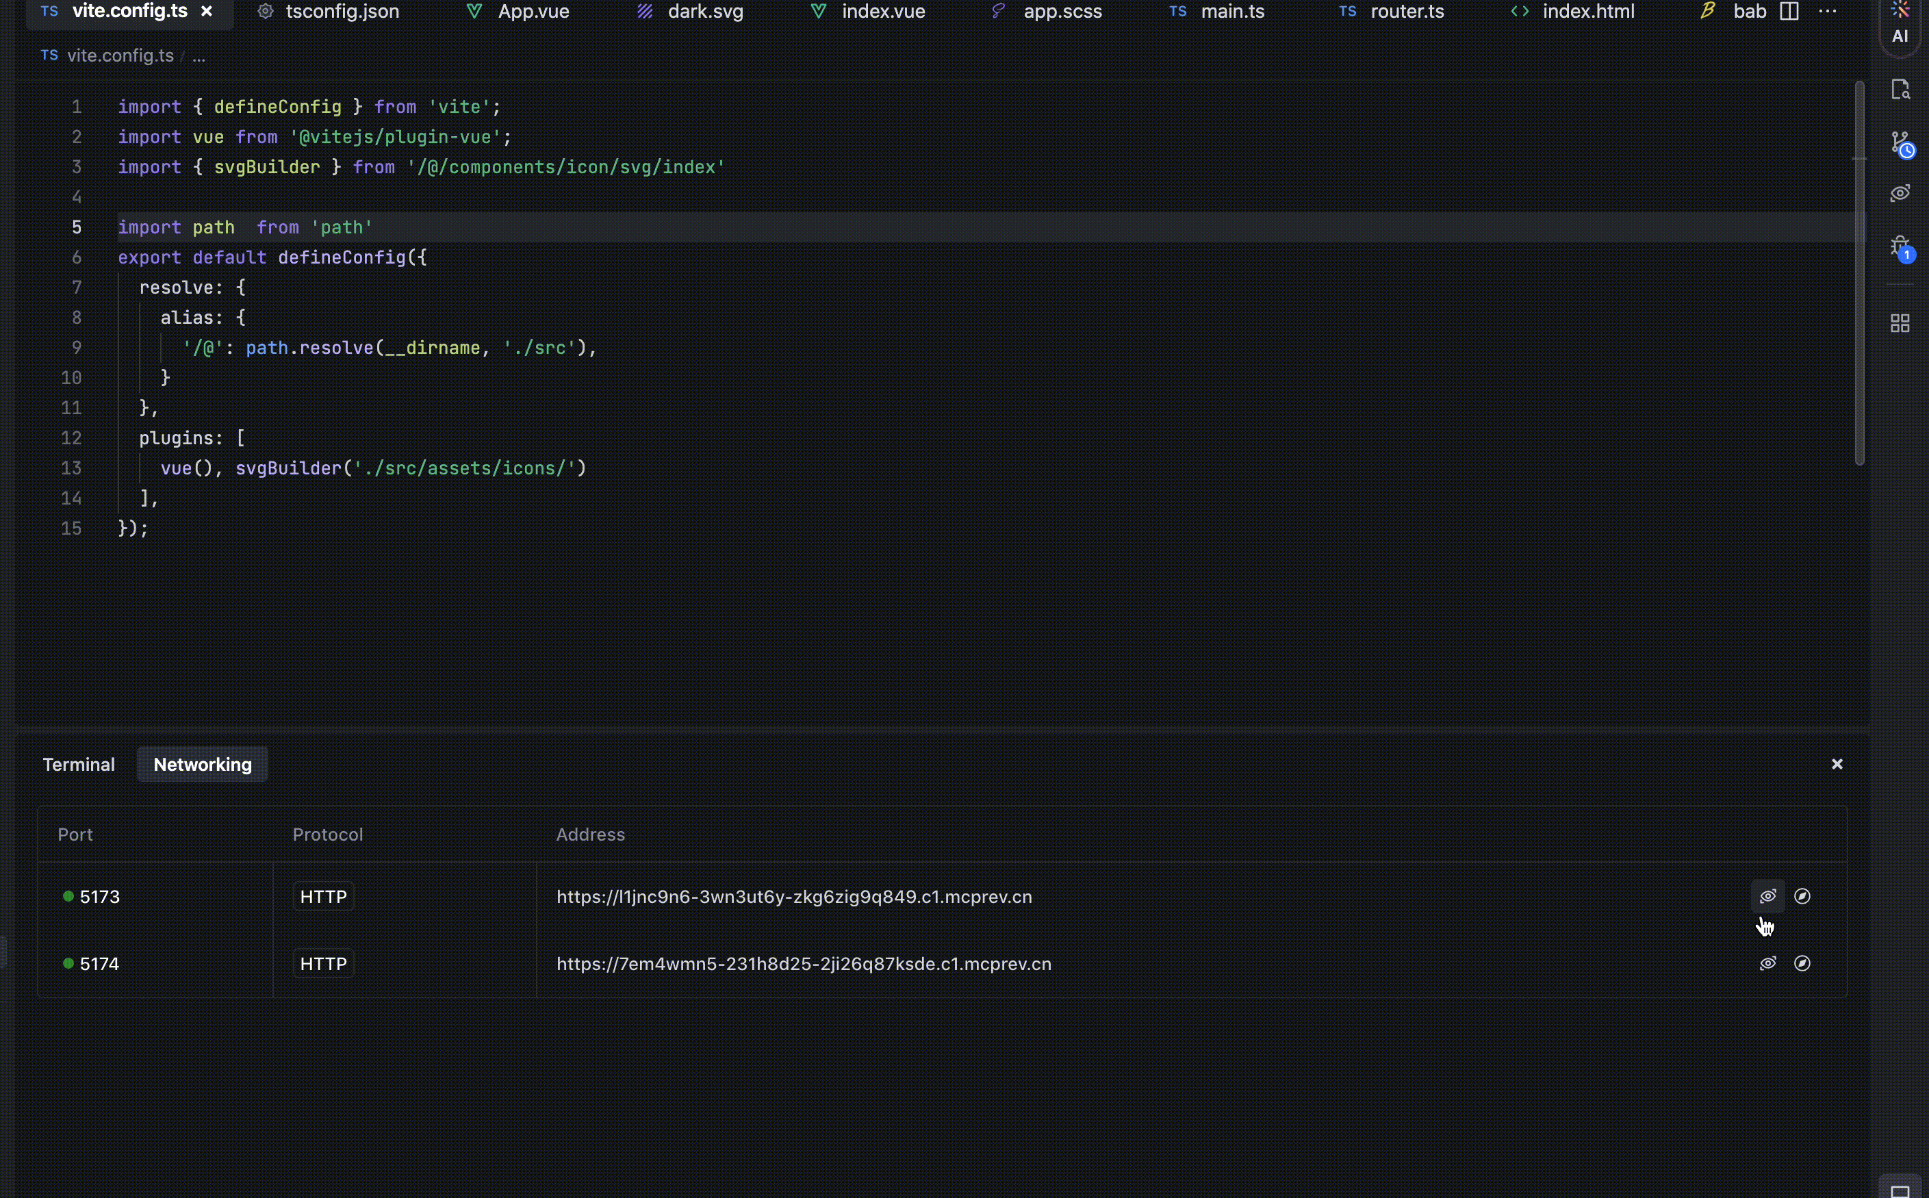Open source control branch icon
The width and height of the screenshot is (1929, 1198).
1900,143
